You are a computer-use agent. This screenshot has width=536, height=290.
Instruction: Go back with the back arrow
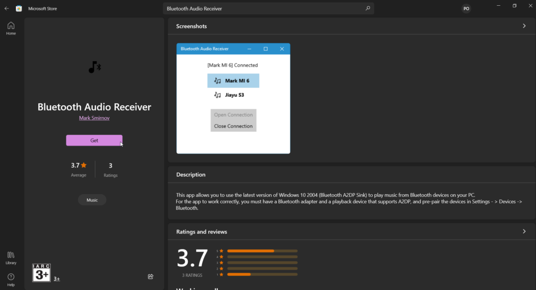click(6, 8)
